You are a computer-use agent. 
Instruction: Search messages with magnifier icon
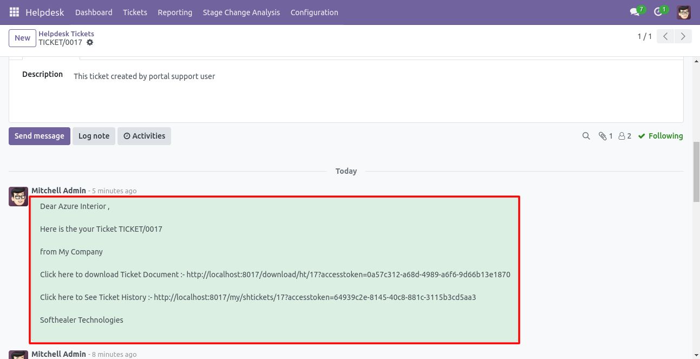click(586, 136)
